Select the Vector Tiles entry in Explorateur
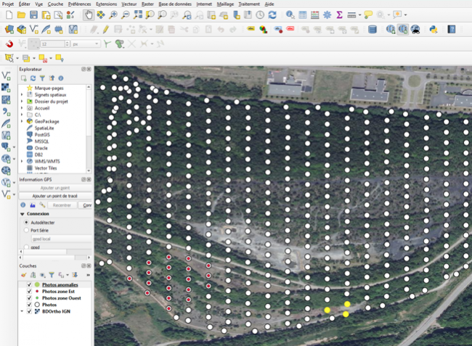This screenshot has width=472, height=346. click(x=46, y=168)
